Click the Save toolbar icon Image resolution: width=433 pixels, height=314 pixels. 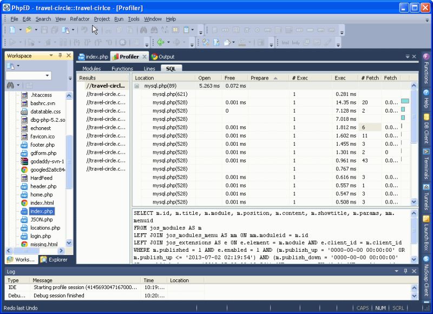tap(44, 30)
